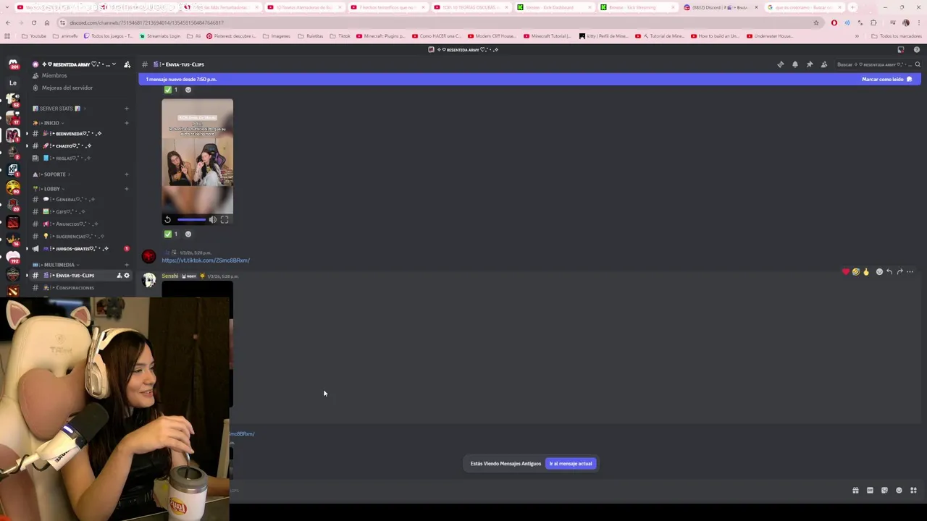Click the new messages blue banner
This screenshot has height=521, width=927.
point(529,79)
